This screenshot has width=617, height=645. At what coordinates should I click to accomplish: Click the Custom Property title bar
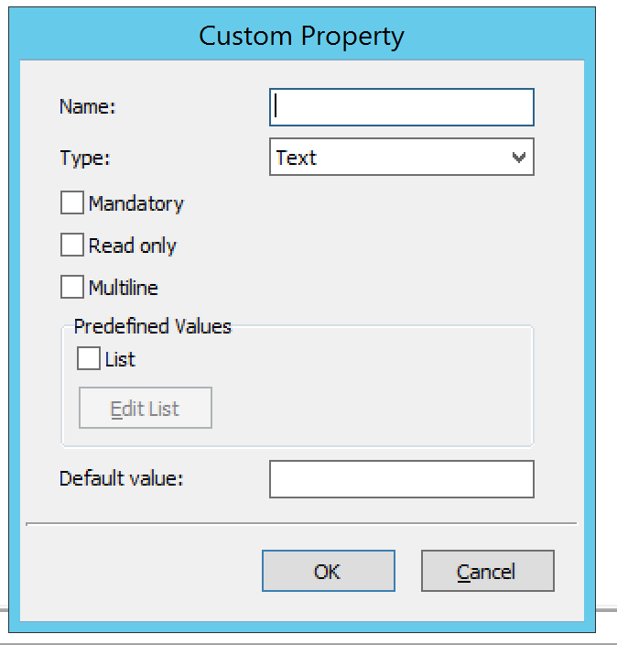coord(302,36)
